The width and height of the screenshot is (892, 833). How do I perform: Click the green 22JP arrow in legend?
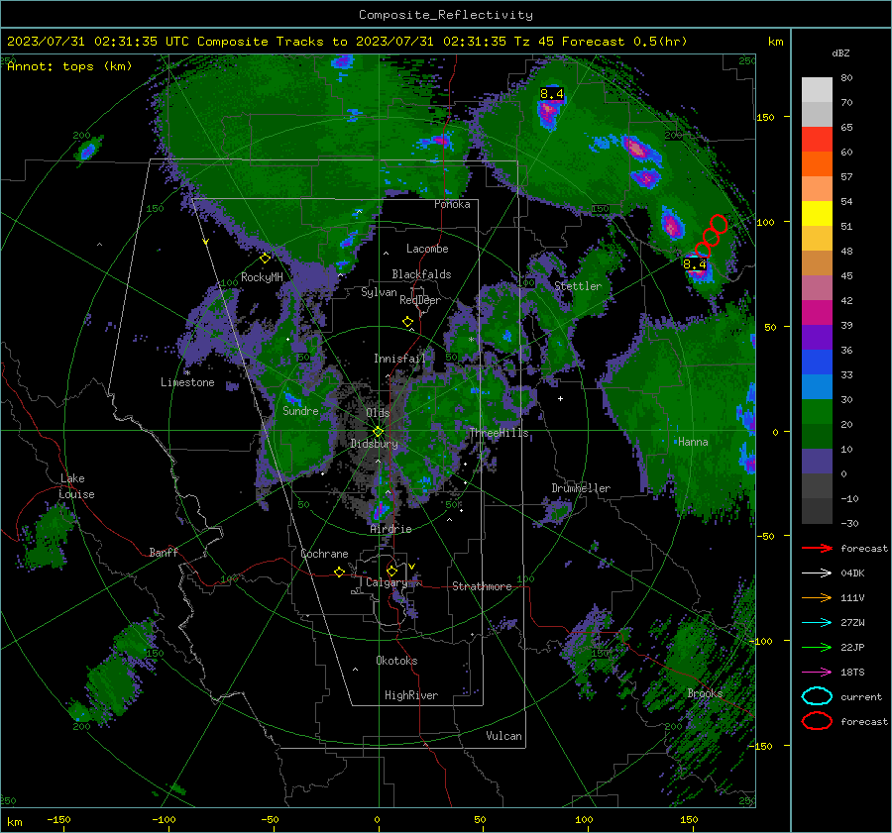pyautogui.click(x=817, y=647)
